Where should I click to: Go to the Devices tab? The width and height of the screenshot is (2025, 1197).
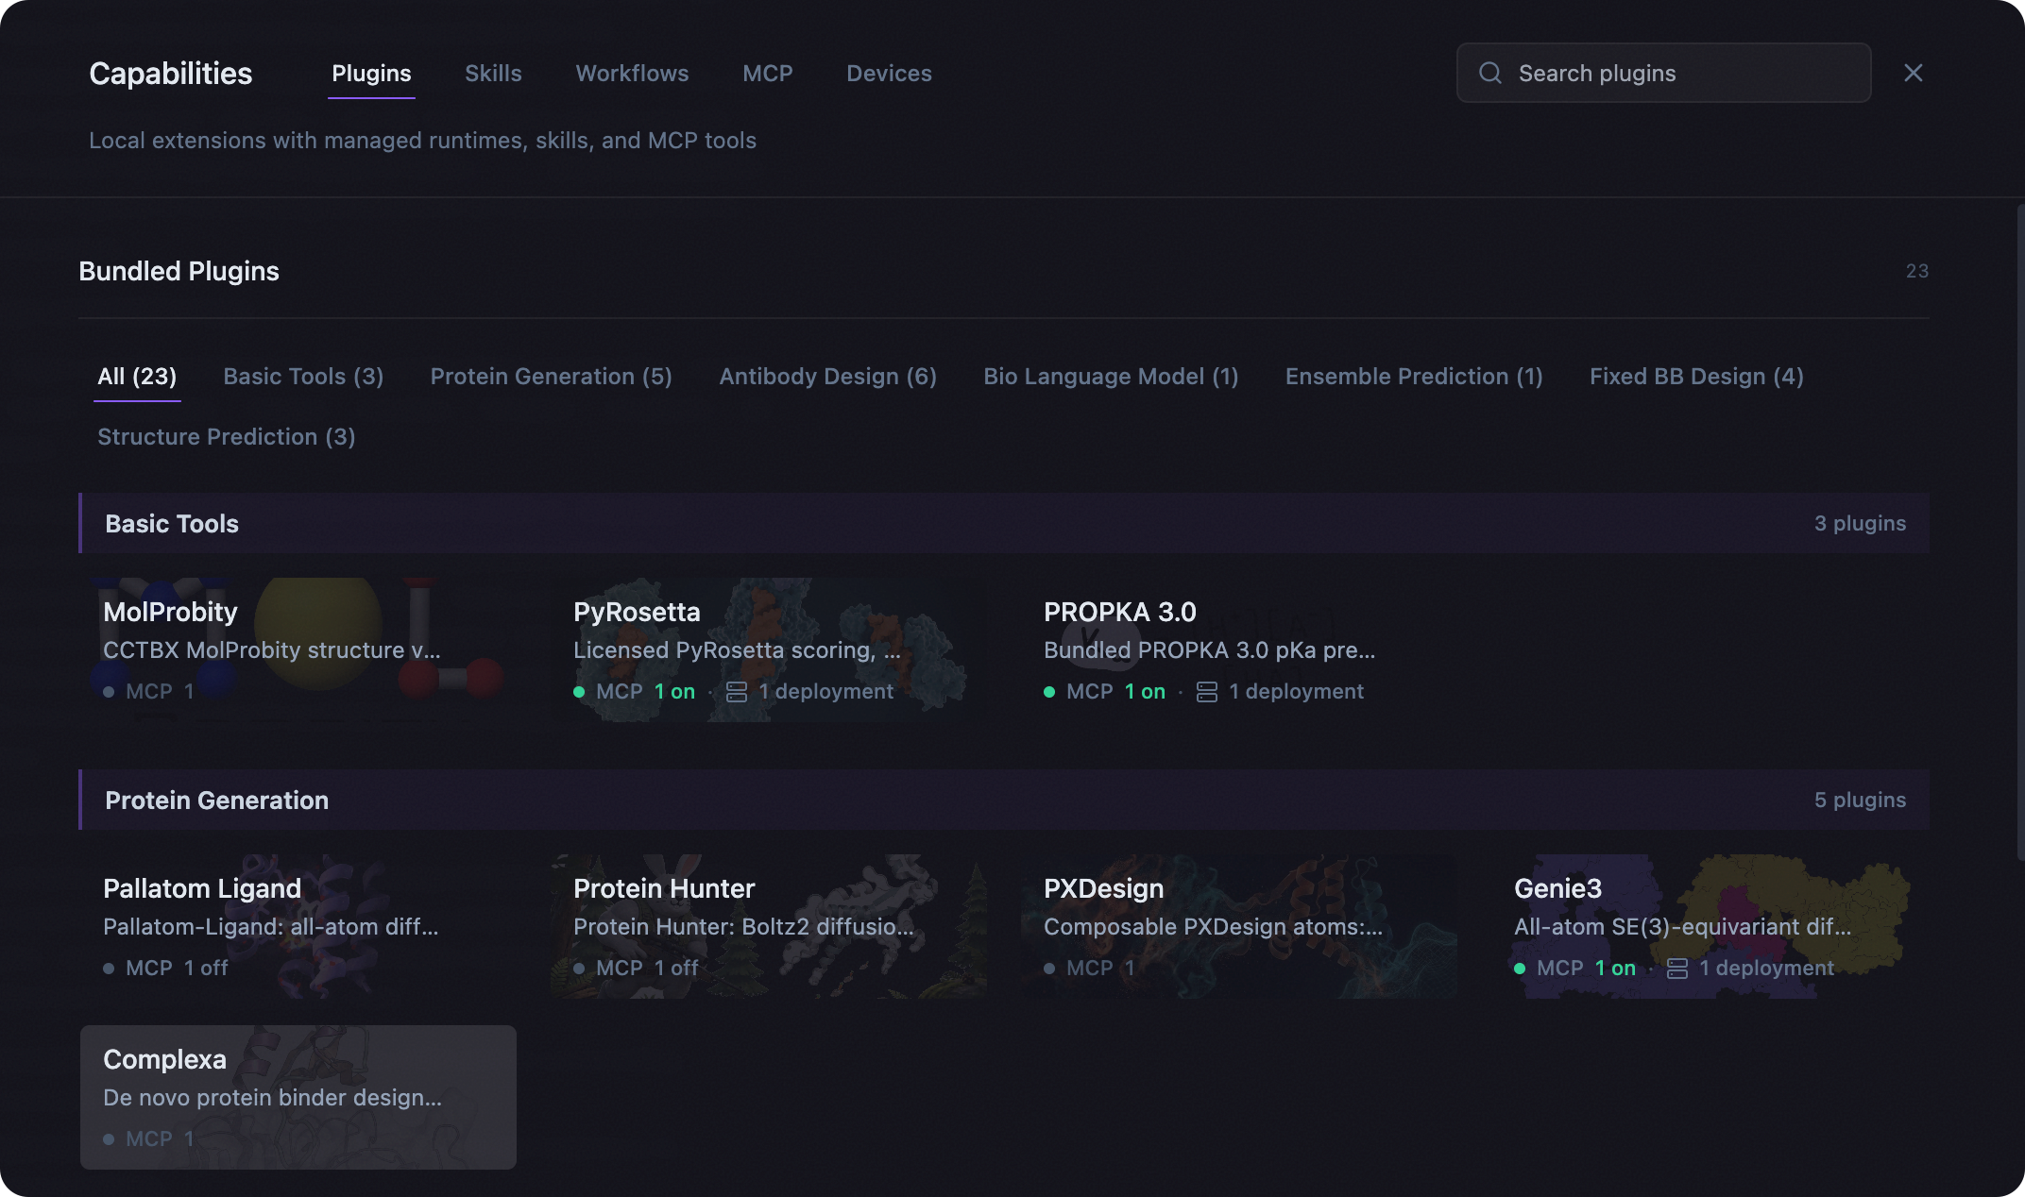(889, 74)
